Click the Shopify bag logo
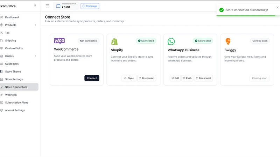Image resolution: width=280 pixels, height=157 pixels. 114,42
